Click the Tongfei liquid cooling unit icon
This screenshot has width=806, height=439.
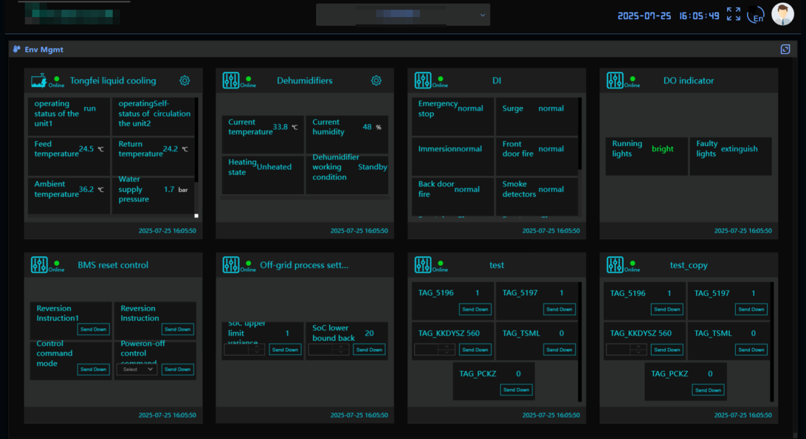39,81
